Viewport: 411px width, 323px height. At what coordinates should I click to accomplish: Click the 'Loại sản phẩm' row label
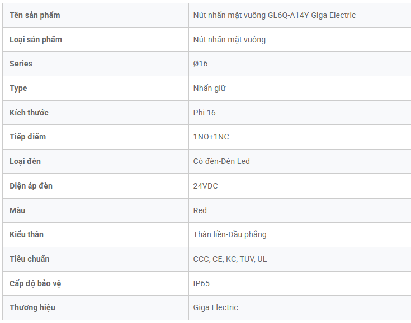pyautogui.click(x=36, y=40)
